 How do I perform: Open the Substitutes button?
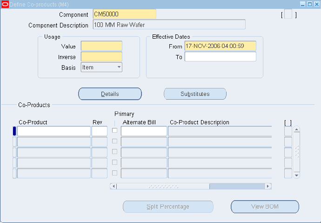[195, 94]
